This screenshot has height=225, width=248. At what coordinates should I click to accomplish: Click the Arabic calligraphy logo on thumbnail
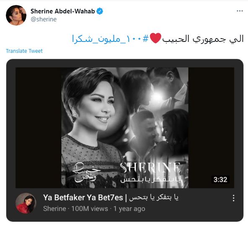(x=86, y=173)
